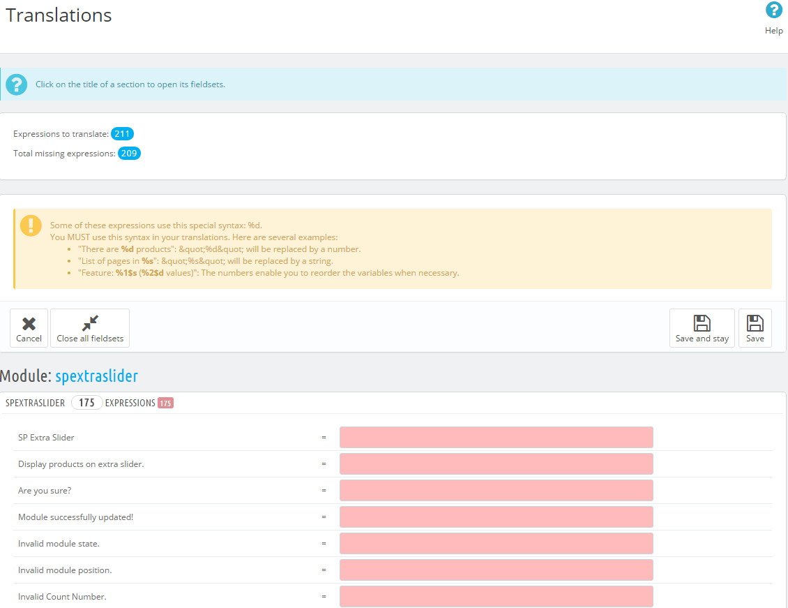Click the 175 expressions count badge
This screenshot has width=788, height=608.
pyautogui.click(x=86, y=403)
